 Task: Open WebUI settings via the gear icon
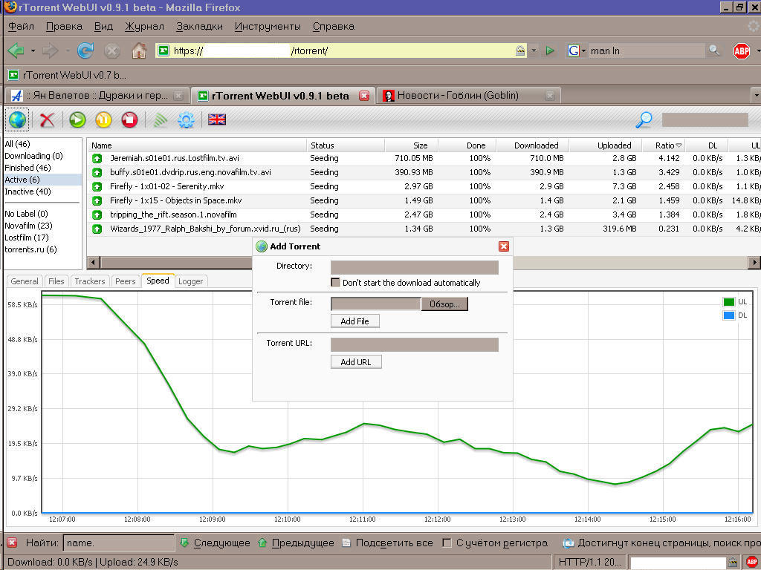pos(186,119)
